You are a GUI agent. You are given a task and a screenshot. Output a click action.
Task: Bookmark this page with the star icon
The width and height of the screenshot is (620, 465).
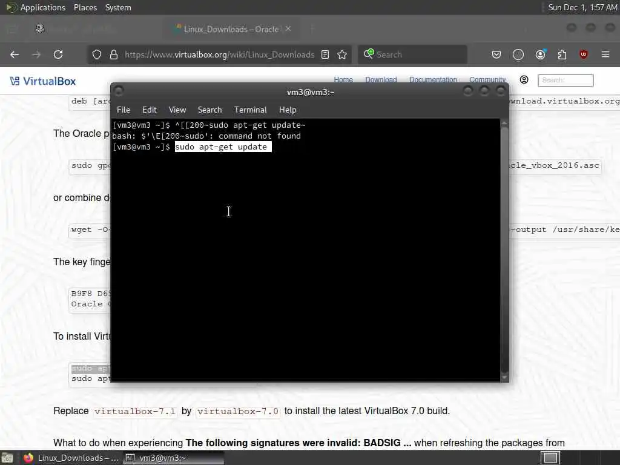[342, 54]
